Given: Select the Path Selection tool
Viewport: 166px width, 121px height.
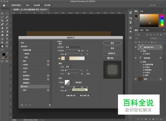Looking at the screenshot, I should (2, 43).
